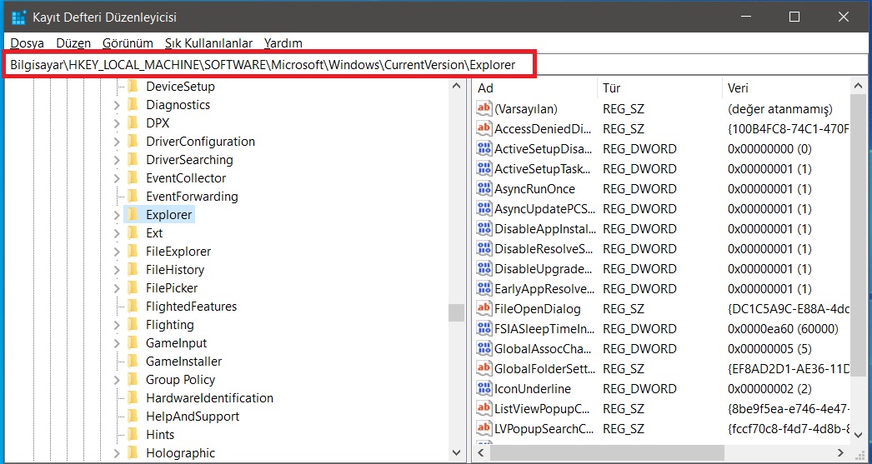872x464 pixels.
Task: Click the GlobalFolderSett... string icon
Action: (x=484, y=369)
